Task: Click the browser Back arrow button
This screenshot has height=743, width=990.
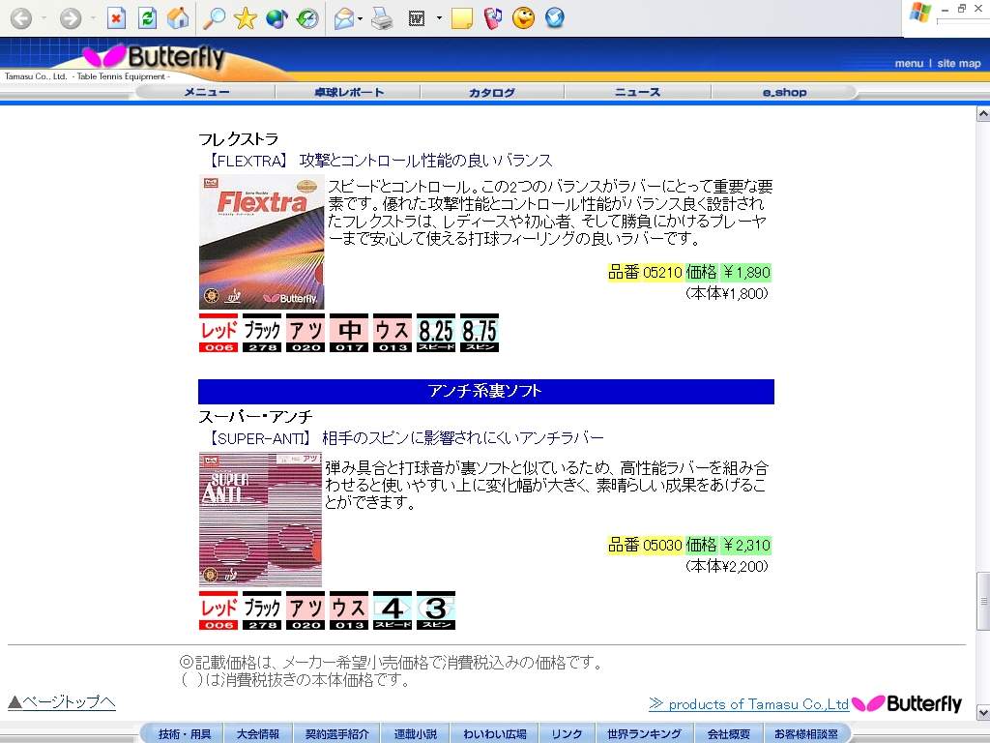Action: tap(21, 17)
